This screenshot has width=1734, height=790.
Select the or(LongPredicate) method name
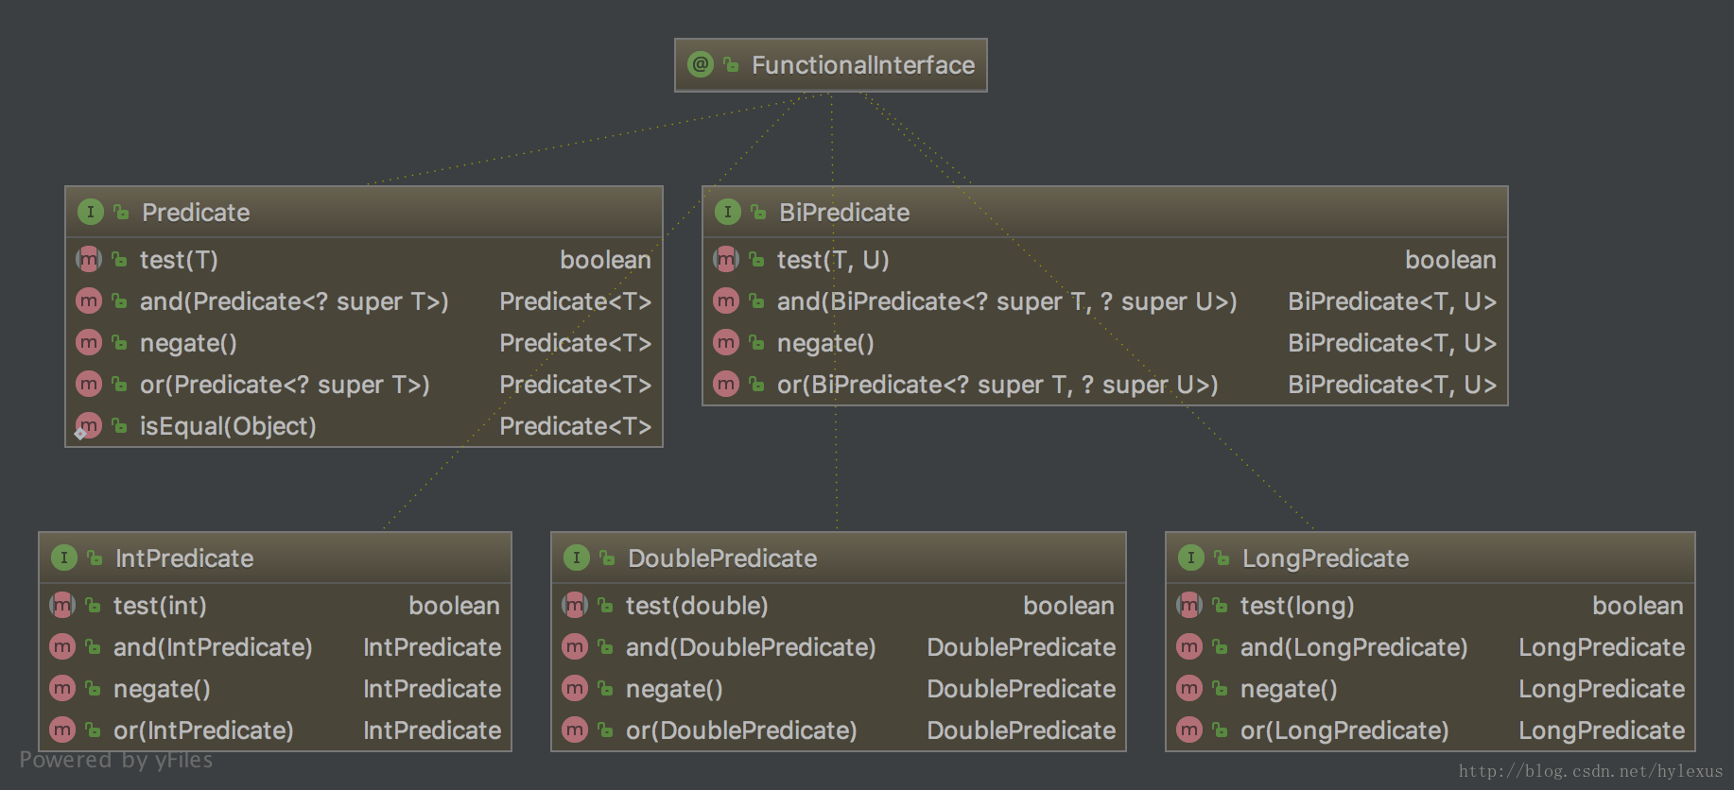click(1344, 730)
